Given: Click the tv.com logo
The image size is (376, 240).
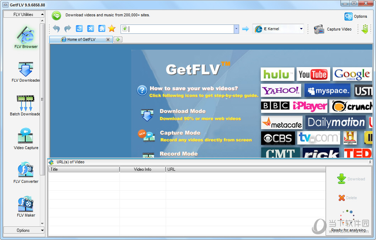Looking at the screenshot, I should (319, 138).
